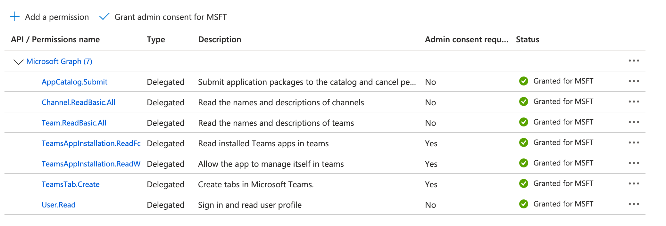Click the green granted status icon for User.Read
Screen dimensions: 666x226
point(524,204)
